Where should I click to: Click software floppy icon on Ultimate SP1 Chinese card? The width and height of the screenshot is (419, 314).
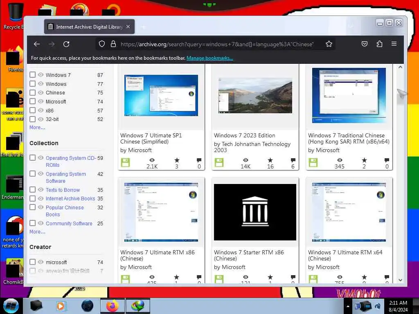click(x=125, y=163)
